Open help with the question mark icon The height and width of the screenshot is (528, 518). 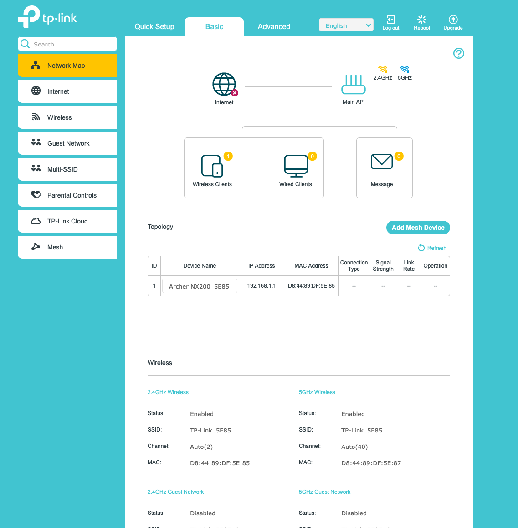(x=458, y=53)
